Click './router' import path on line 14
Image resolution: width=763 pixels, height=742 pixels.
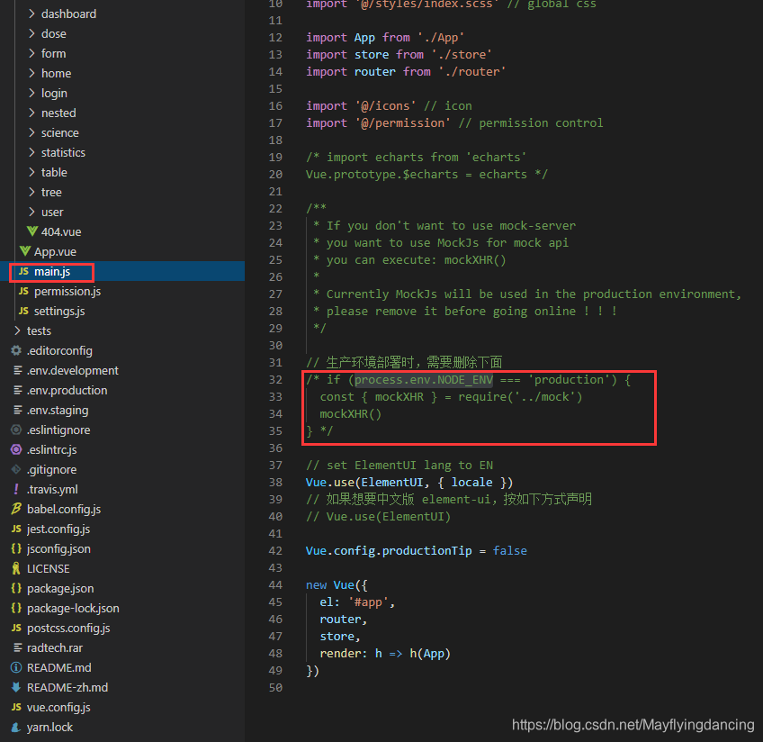(x=471, y=72)
